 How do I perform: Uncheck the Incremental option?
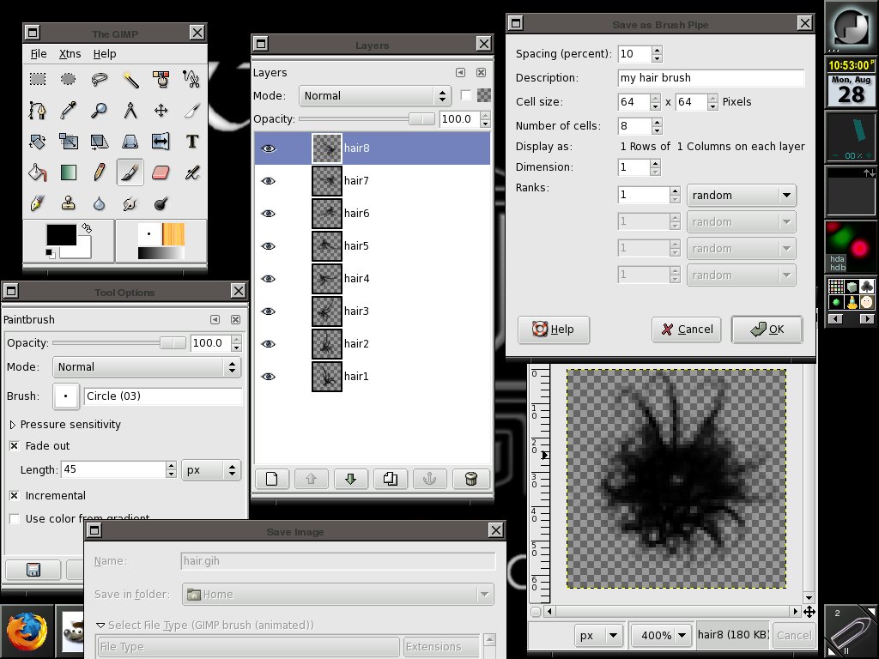[15, 496]
